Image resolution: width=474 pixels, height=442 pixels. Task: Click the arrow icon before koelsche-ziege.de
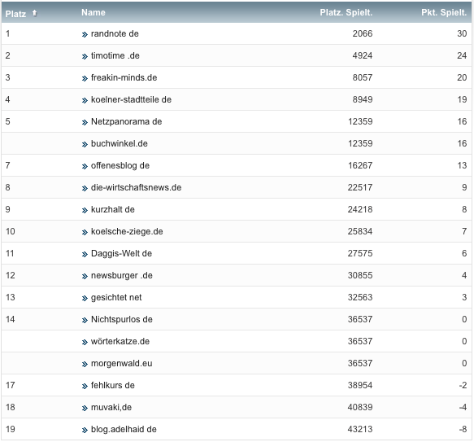85,232
